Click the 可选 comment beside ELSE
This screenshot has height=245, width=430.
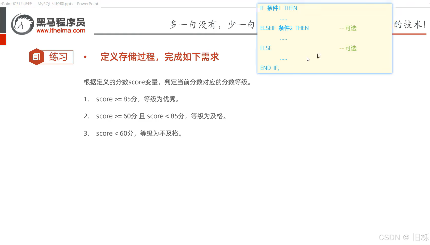tap(348, 48)
